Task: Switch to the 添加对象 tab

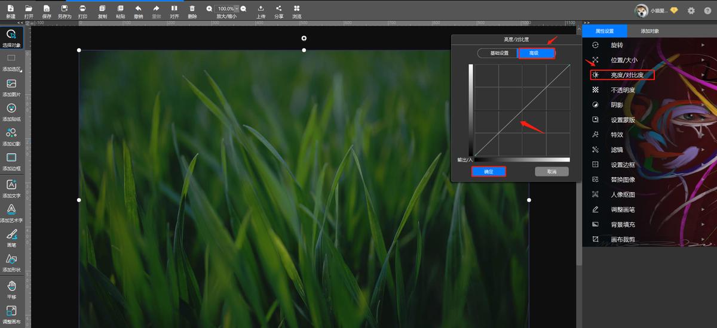Action: [x=650, y=31]
